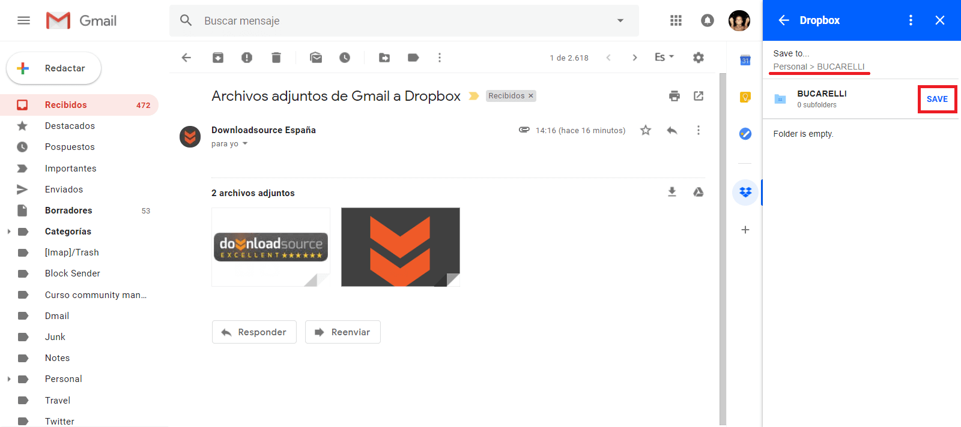Go to older message chevron
The image size is (961, 427).
635,58
